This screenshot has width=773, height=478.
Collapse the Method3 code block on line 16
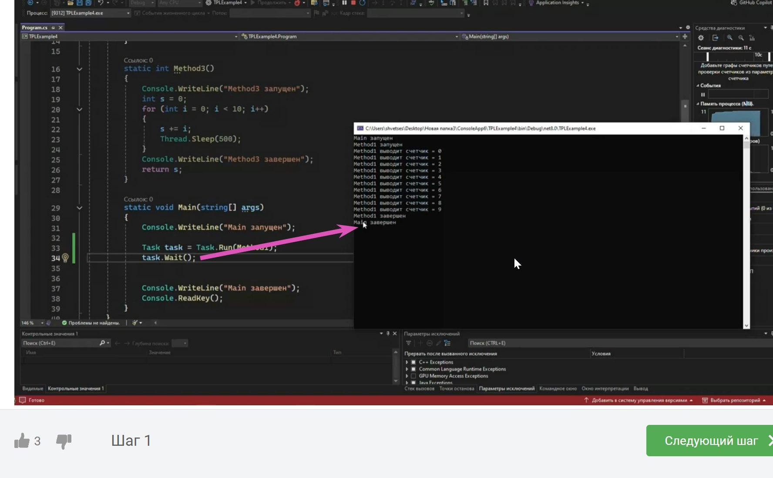[x=79, y=69]
